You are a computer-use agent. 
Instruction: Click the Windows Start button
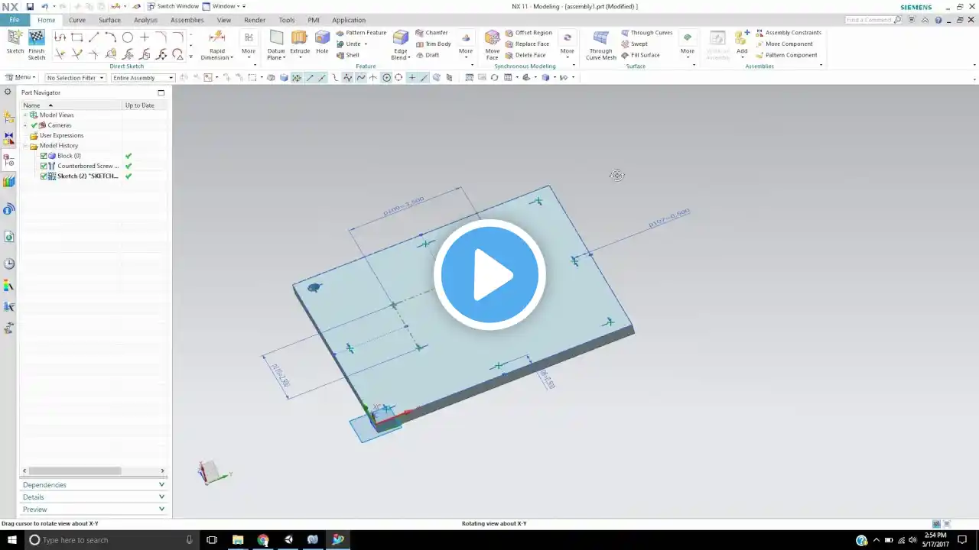coord(11,540)
